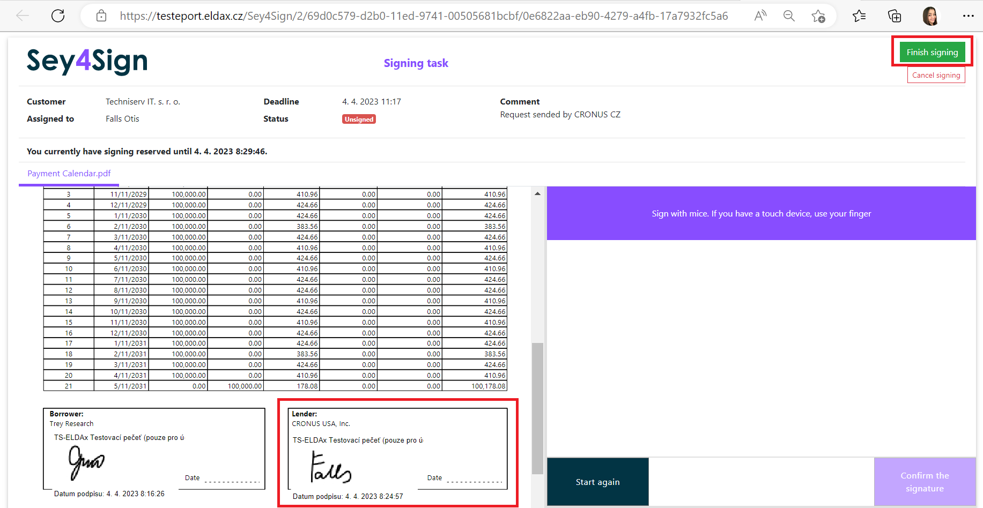
Task: Open Read aloud in address bar
Action: (x=760, y=16)
